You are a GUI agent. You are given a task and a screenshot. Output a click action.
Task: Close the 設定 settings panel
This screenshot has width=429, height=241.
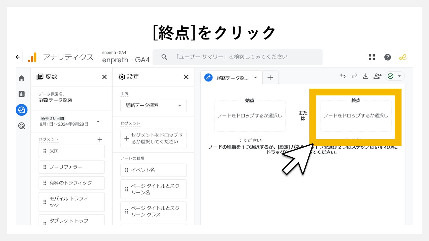pyautogui.click(x=186, y=77)
